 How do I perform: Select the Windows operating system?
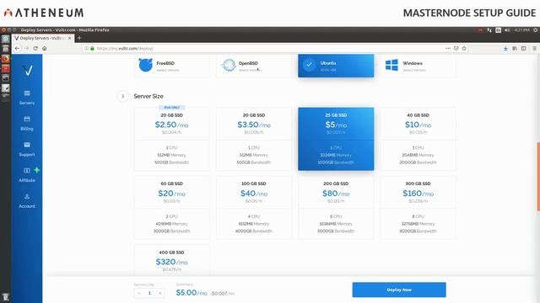click(418, 66)
